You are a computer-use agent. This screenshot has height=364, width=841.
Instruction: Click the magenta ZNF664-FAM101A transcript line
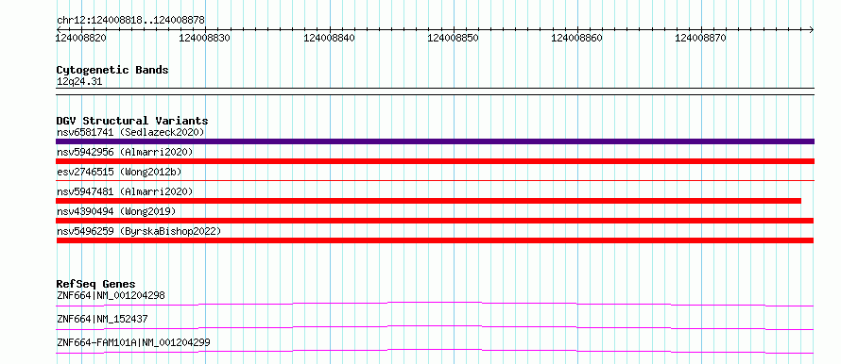click(435, 351)
